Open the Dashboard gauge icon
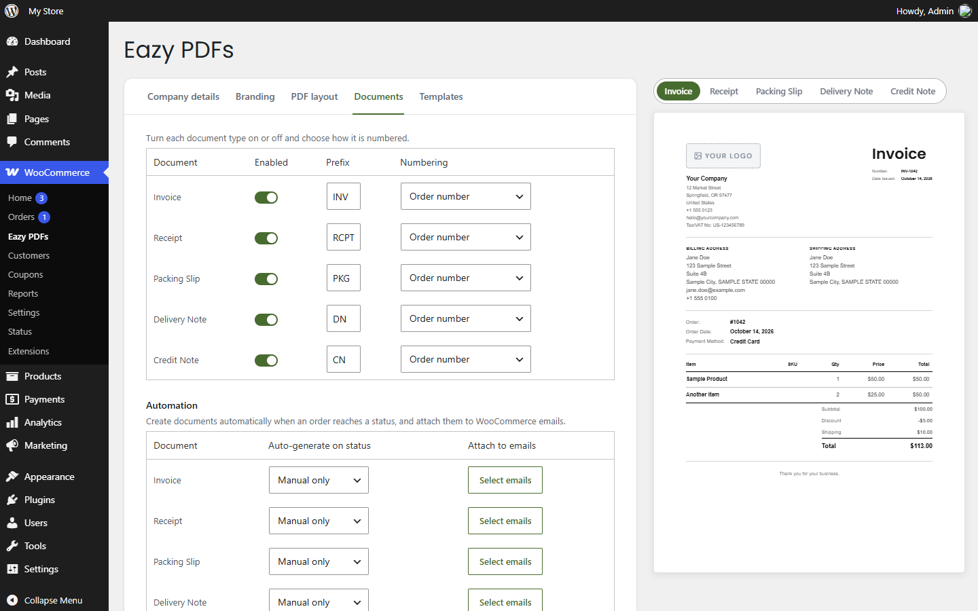978x611 pixels. 12,41
